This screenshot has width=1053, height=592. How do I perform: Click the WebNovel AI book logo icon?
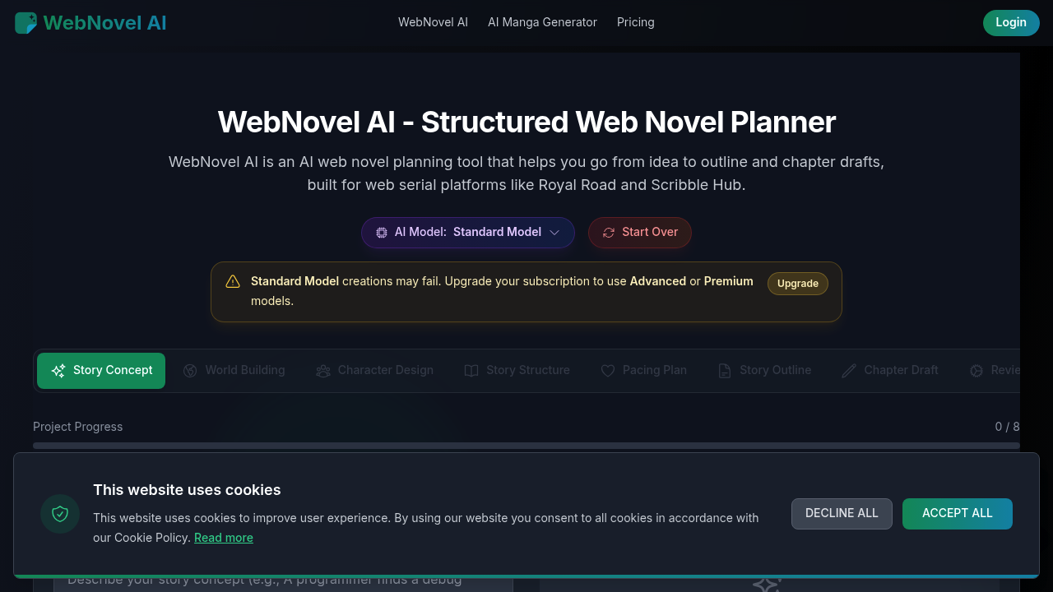(26, 23)
